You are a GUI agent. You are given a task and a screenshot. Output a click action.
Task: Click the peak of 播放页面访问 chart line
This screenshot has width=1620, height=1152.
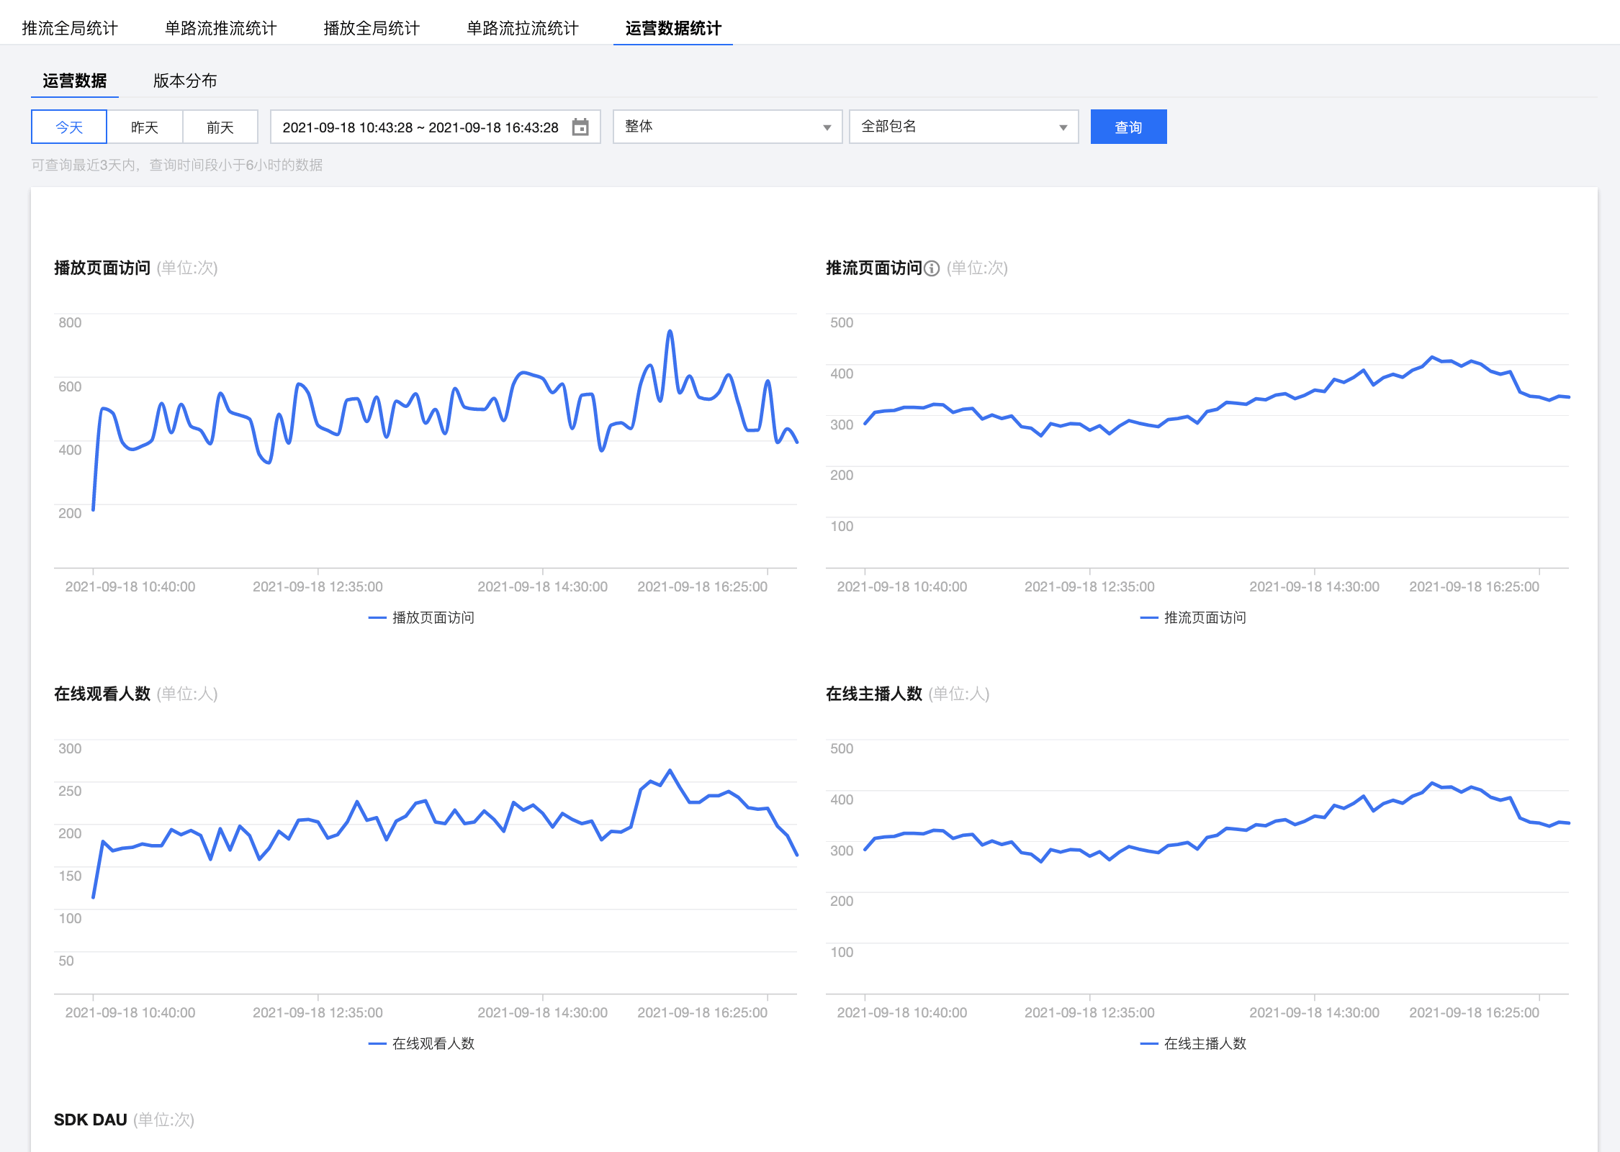point(670,332)
